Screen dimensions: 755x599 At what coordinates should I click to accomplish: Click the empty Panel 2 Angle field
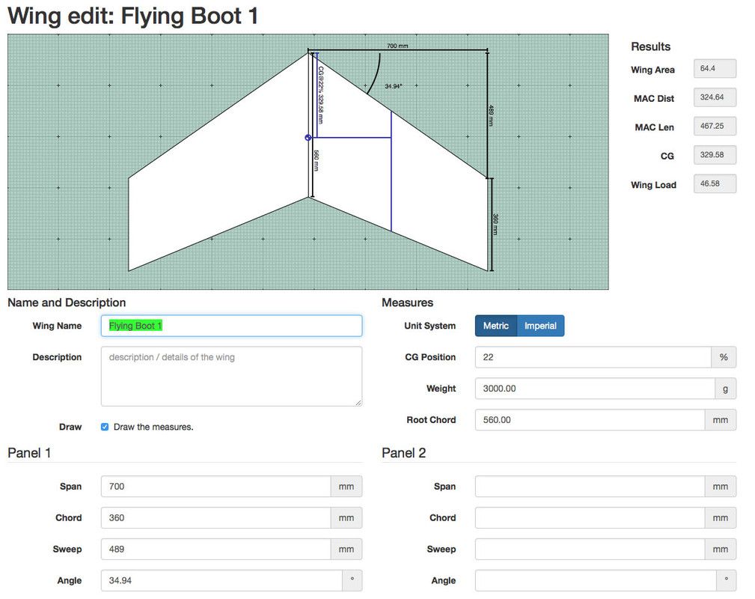point(596,580)
